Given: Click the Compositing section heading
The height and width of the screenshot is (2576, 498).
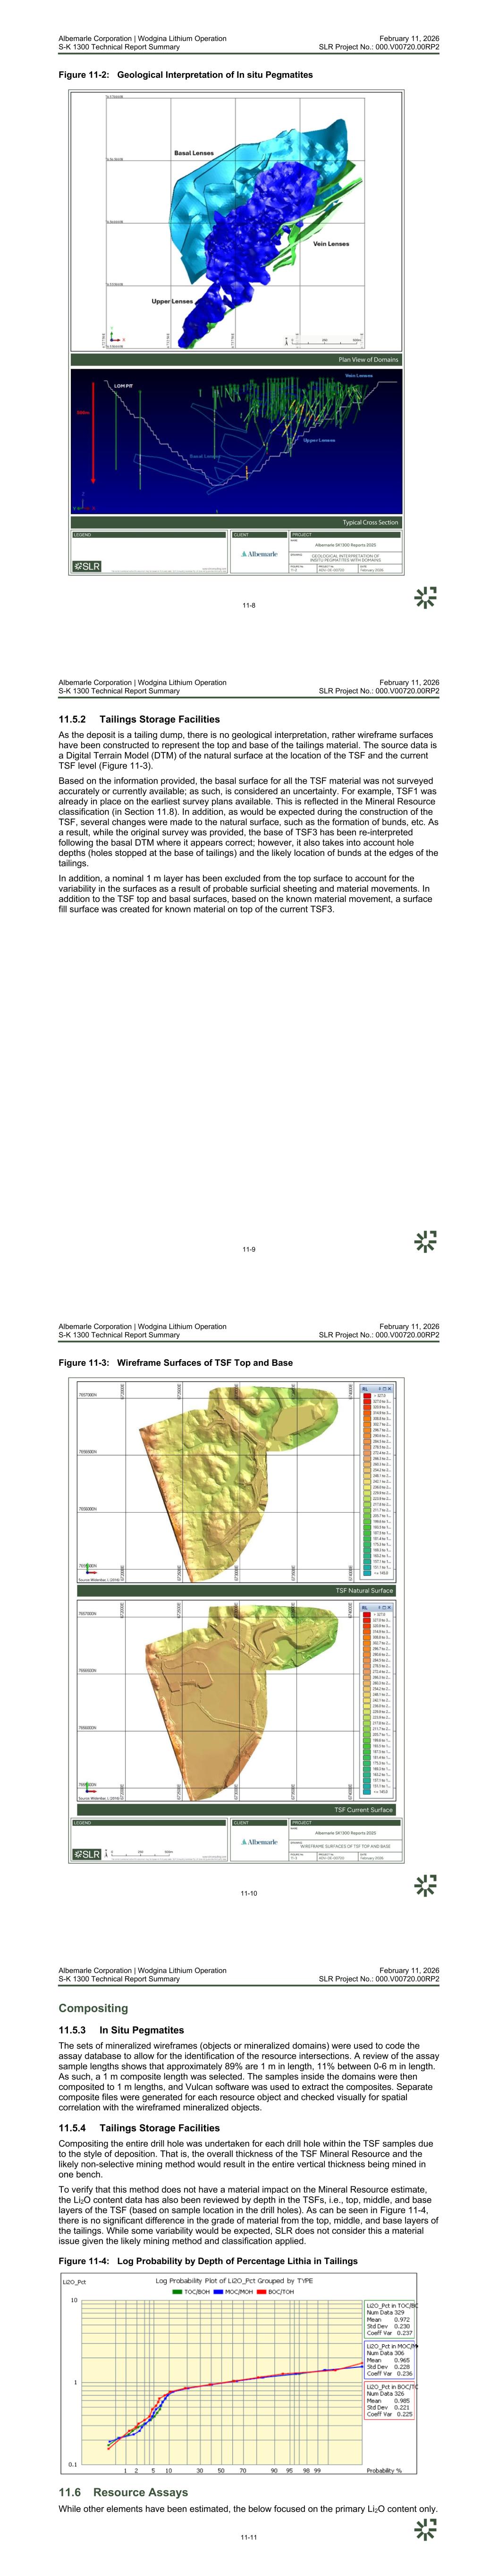Looking at the screenshot, I should (x=93, y=2008).
